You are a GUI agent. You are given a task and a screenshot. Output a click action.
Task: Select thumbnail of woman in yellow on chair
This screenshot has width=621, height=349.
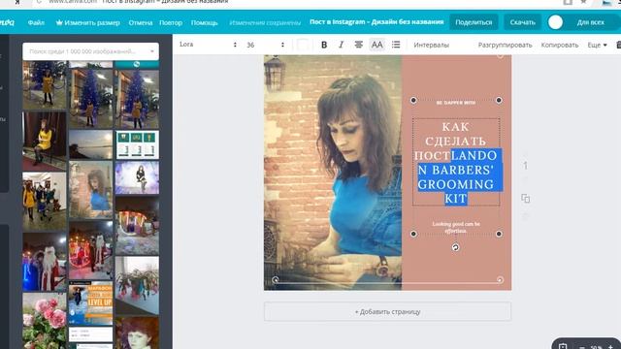(x=45, y=141)
